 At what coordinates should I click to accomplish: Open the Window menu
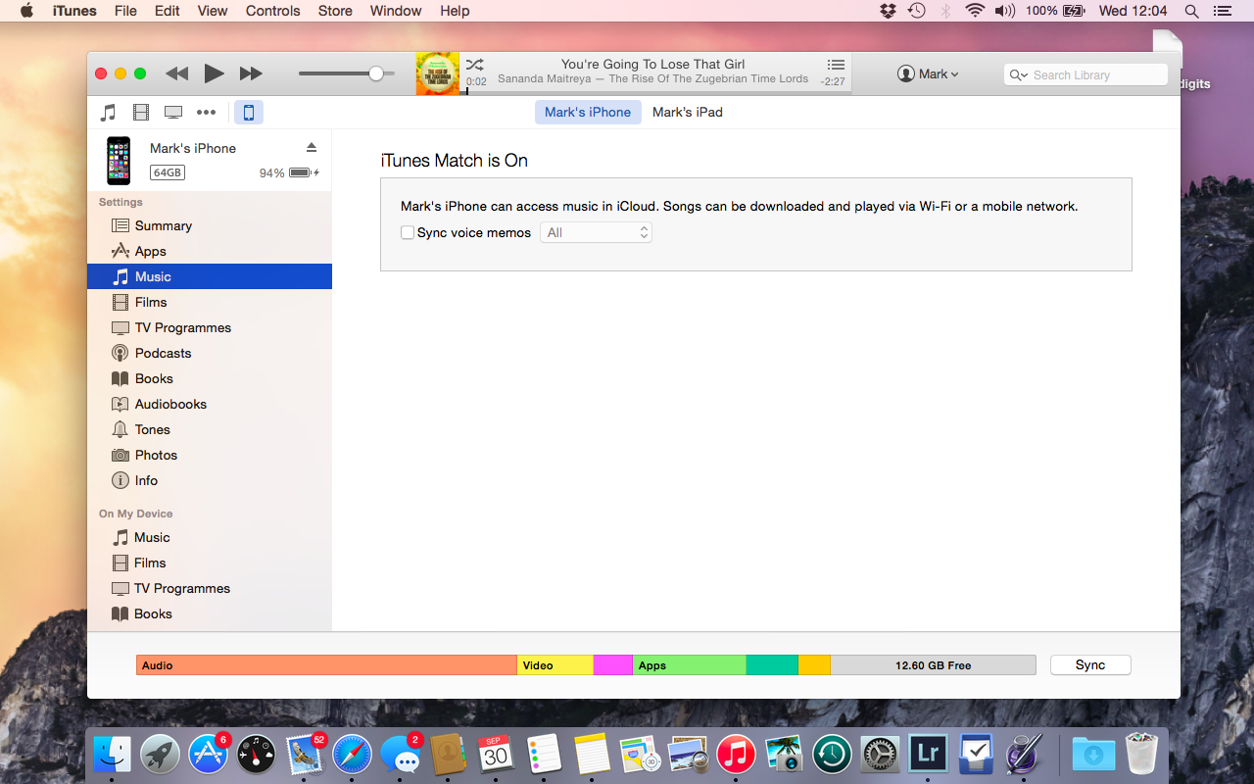(x=396, y=11)
